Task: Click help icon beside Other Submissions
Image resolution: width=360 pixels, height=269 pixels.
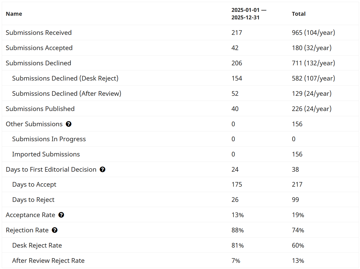Action: [69, 124]
